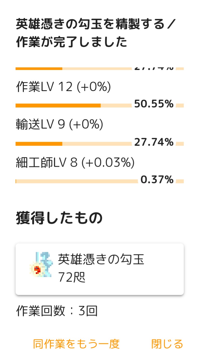Click the 輸送LV 9 (+0%) label
This screenshot has width=200, height=363.
60,125
